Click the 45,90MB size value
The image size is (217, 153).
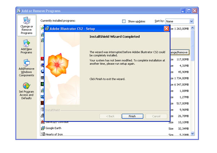coord(183,72)
